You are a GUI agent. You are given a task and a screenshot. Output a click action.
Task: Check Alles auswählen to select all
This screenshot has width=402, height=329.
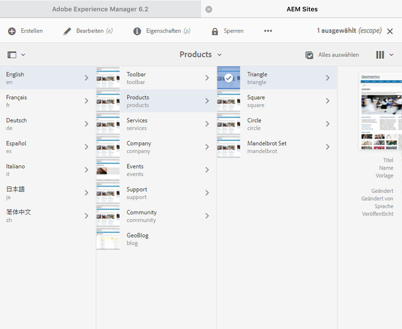tap(309, 55)
